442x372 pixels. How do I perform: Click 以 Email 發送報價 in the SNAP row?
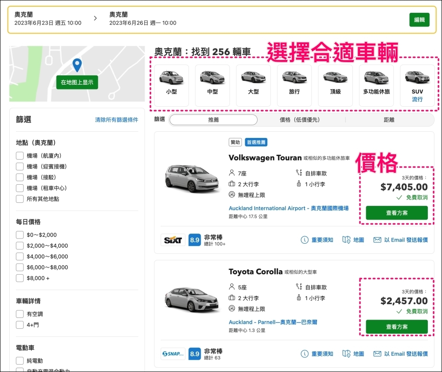coord(406,353)
